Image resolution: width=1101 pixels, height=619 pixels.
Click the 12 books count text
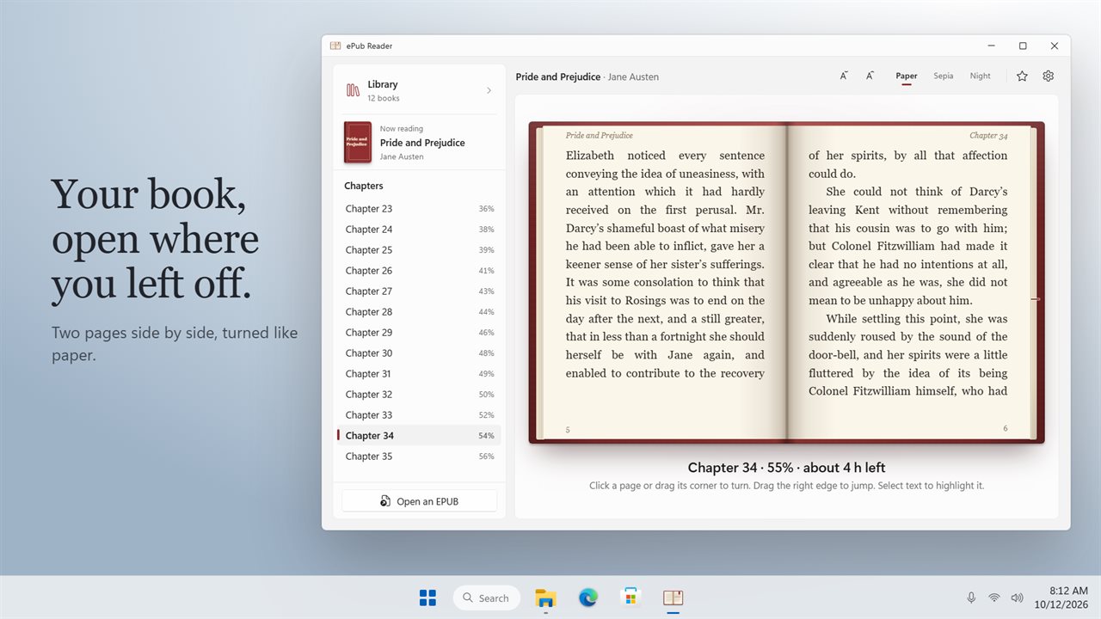point(384,98)
